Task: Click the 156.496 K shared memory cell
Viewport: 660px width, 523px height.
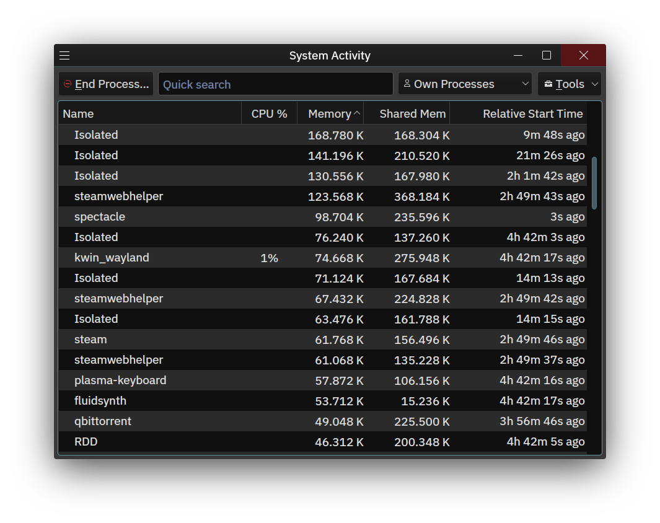Action: click(422, 340)
